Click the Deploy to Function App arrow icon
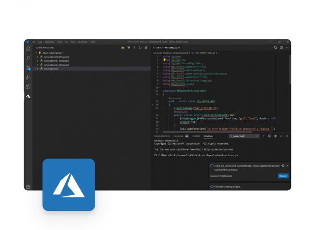Image resolution: width=315 pixels, height=230 pixels. [x=134, y=48]
